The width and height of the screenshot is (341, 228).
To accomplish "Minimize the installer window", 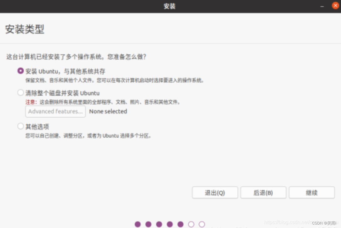I will (322, 6).
